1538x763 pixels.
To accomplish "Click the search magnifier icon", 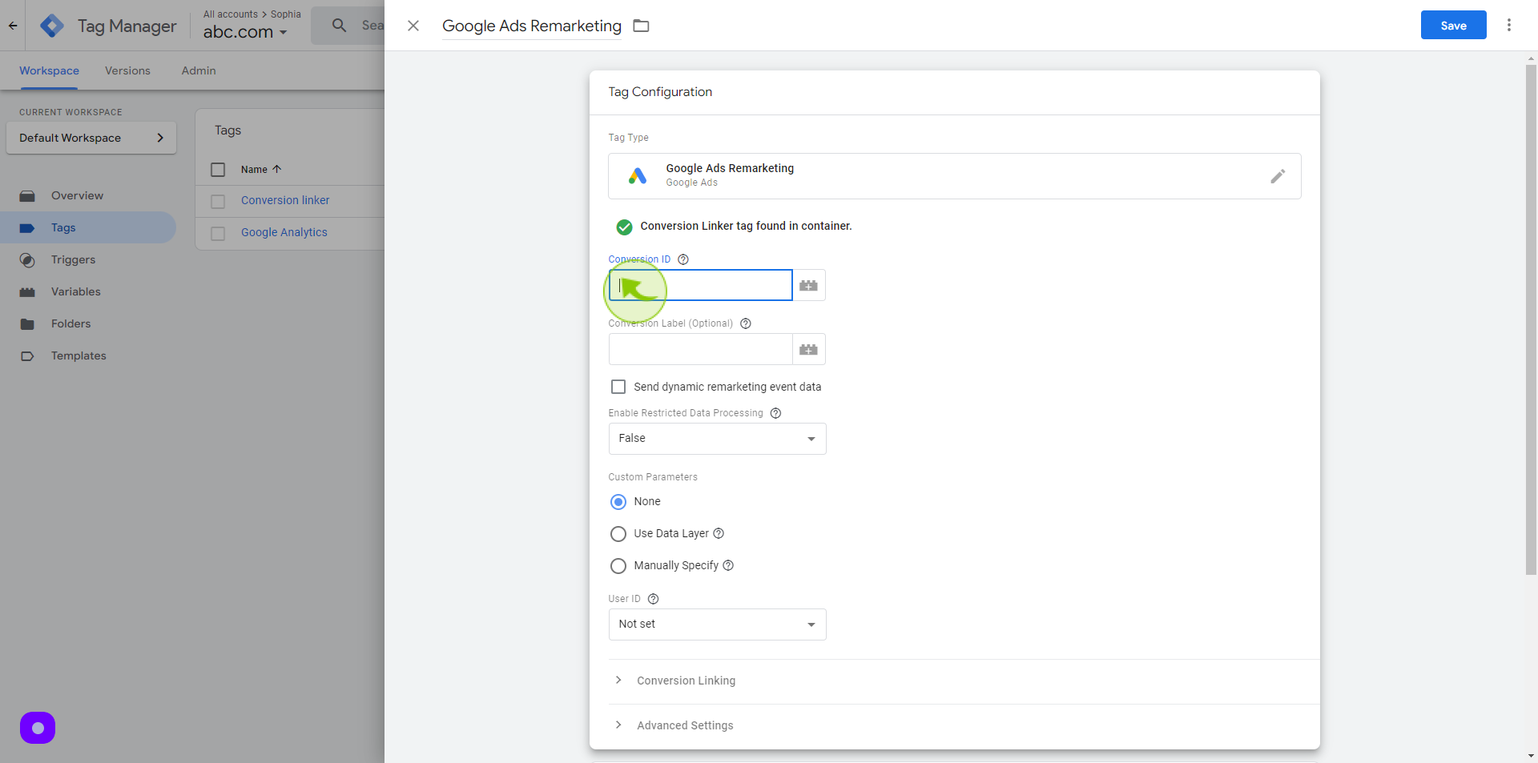I will [340, 26].
